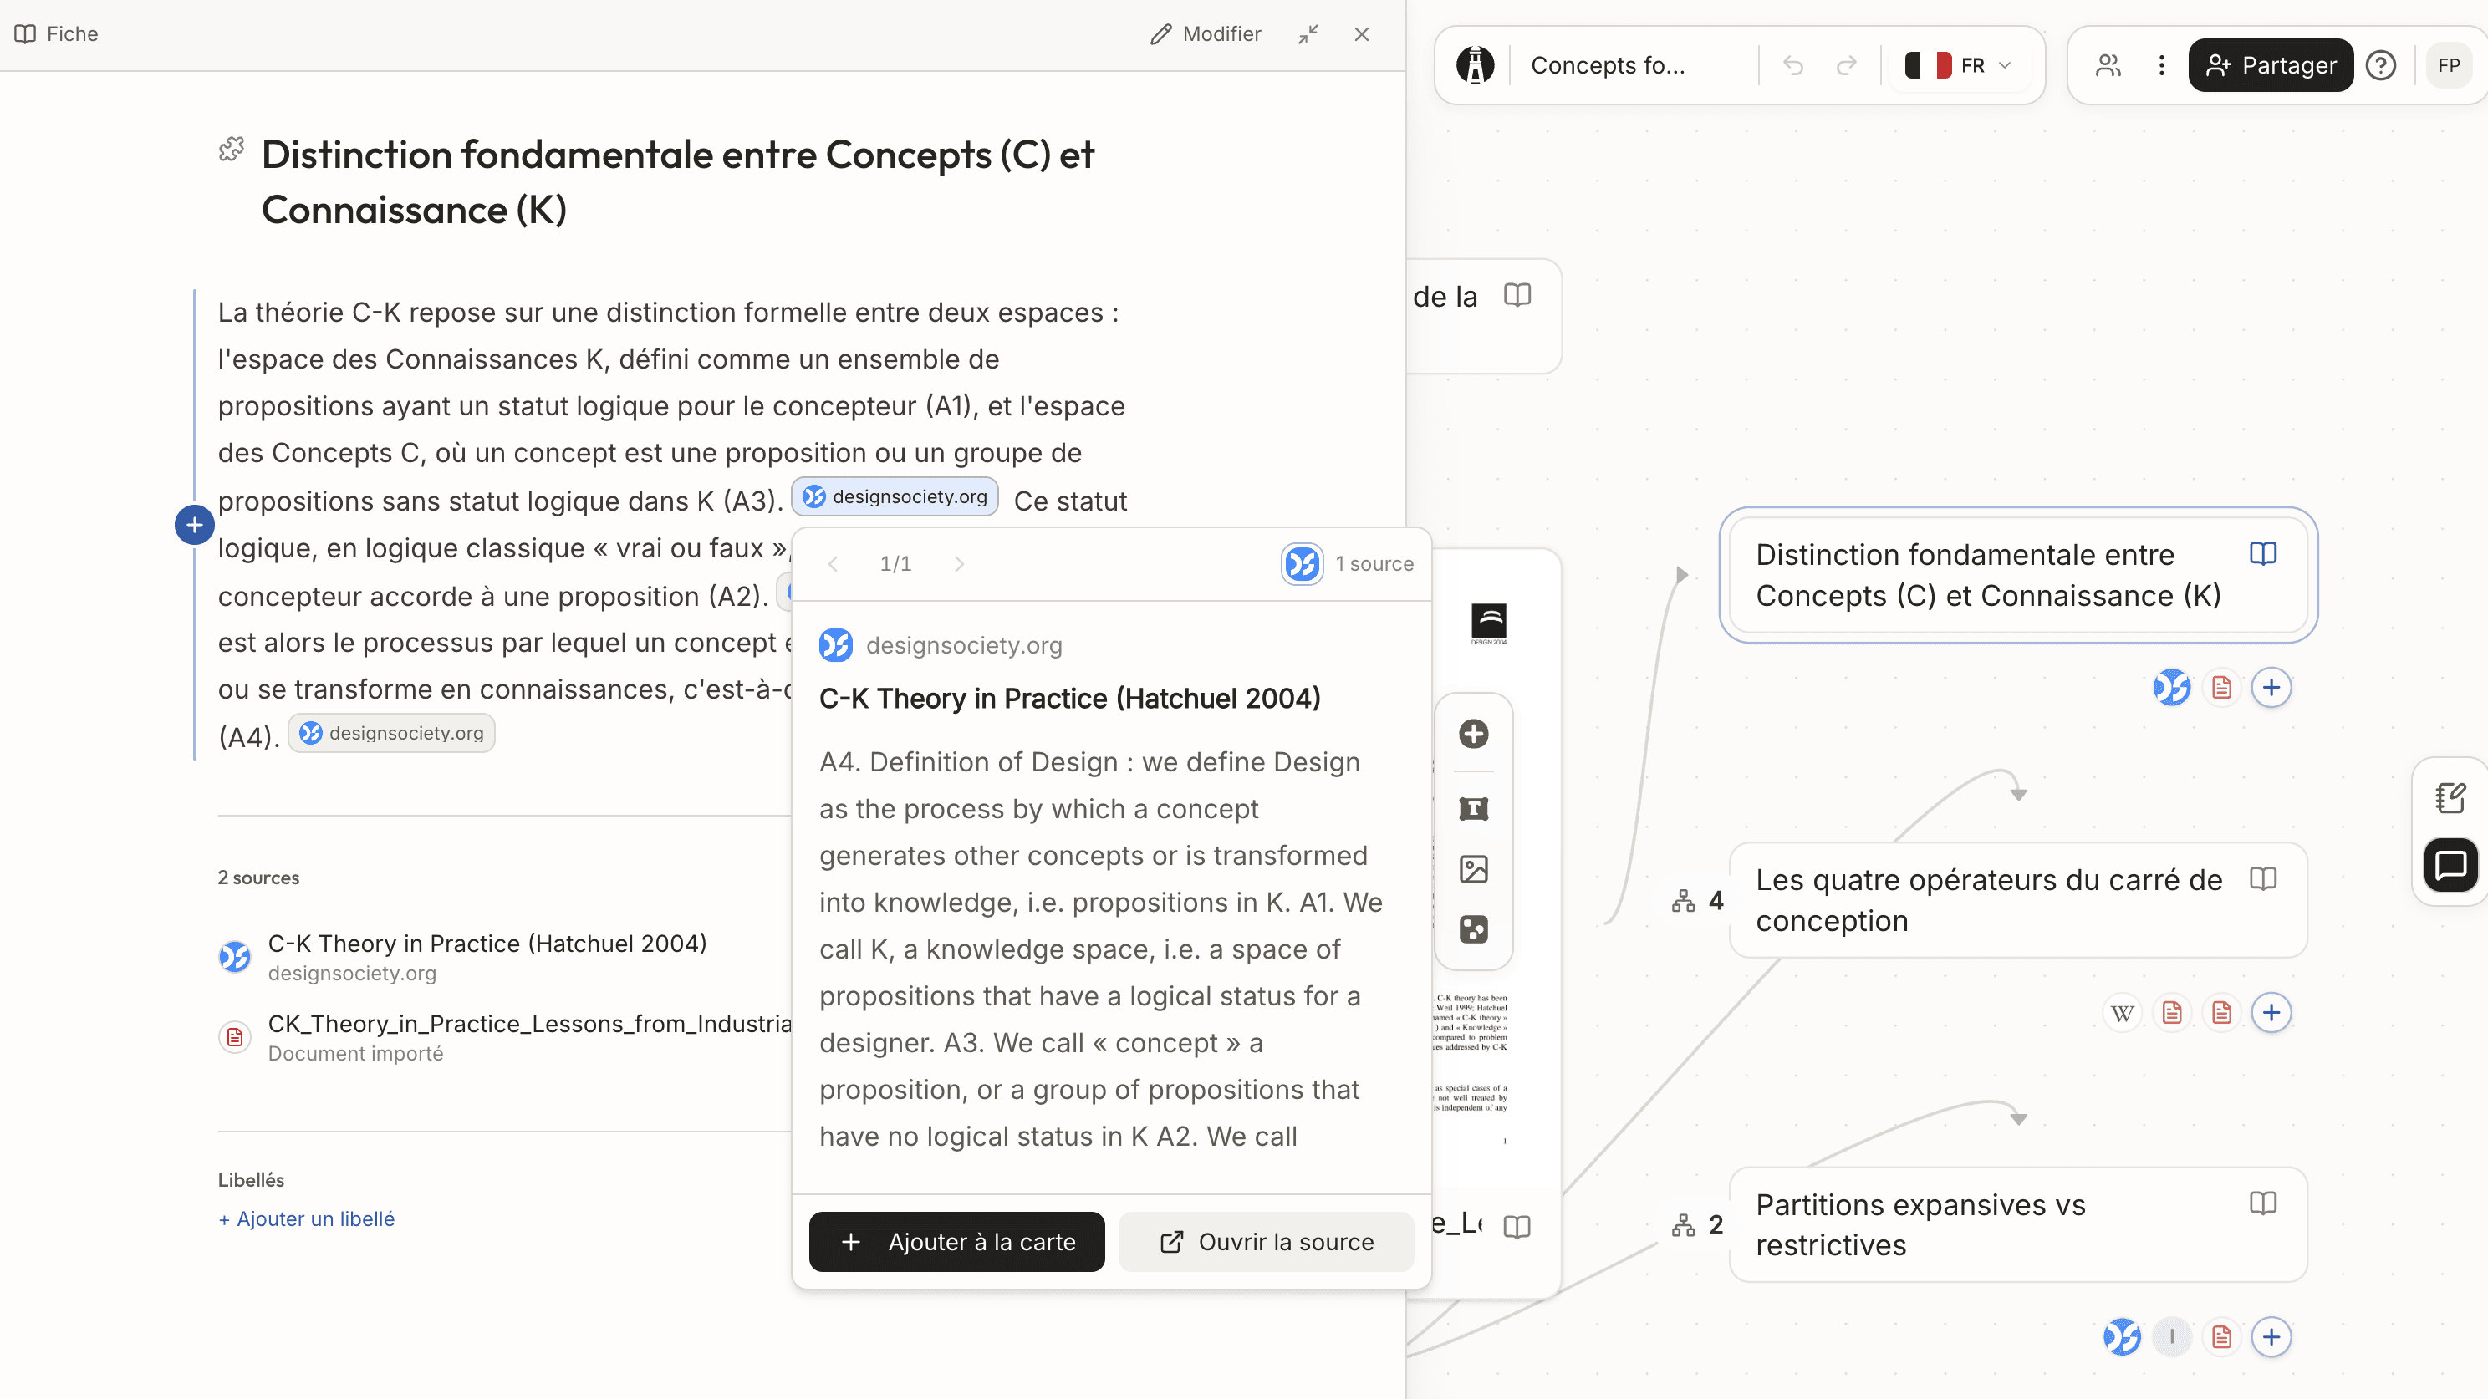Collapse the card panel with the shrink icon
The width and height of the screenshot is (2488, 1399).
point(1308,33)
